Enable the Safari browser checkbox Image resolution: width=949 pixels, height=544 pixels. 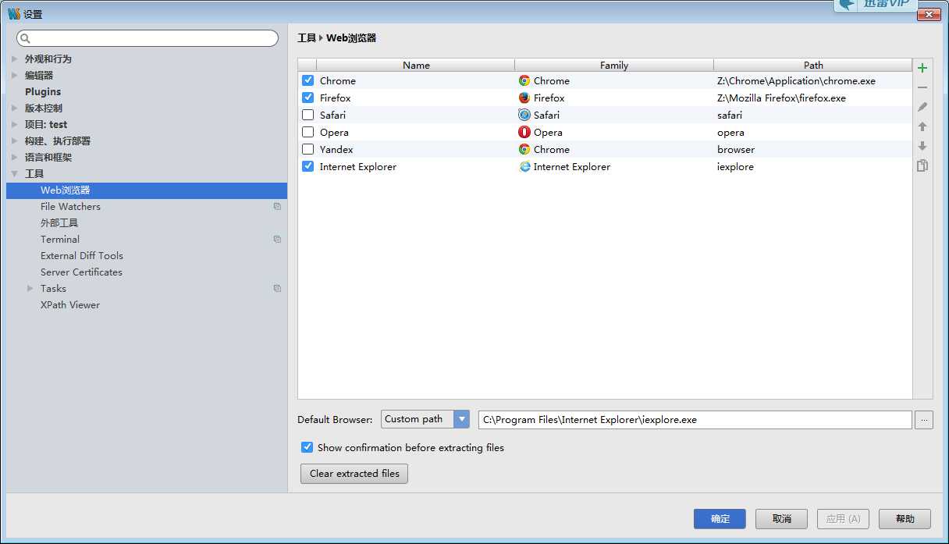tap(307, 115)
